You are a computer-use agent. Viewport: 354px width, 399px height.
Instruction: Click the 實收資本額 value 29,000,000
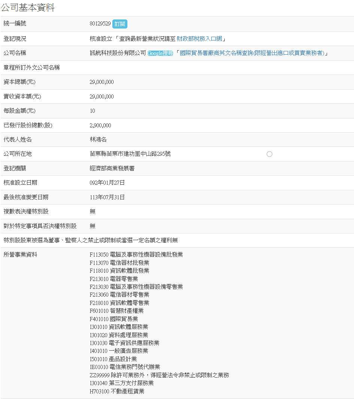point(102,96)
